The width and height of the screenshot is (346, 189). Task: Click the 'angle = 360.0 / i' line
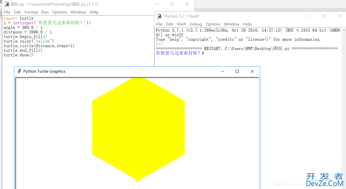(23, 27)
